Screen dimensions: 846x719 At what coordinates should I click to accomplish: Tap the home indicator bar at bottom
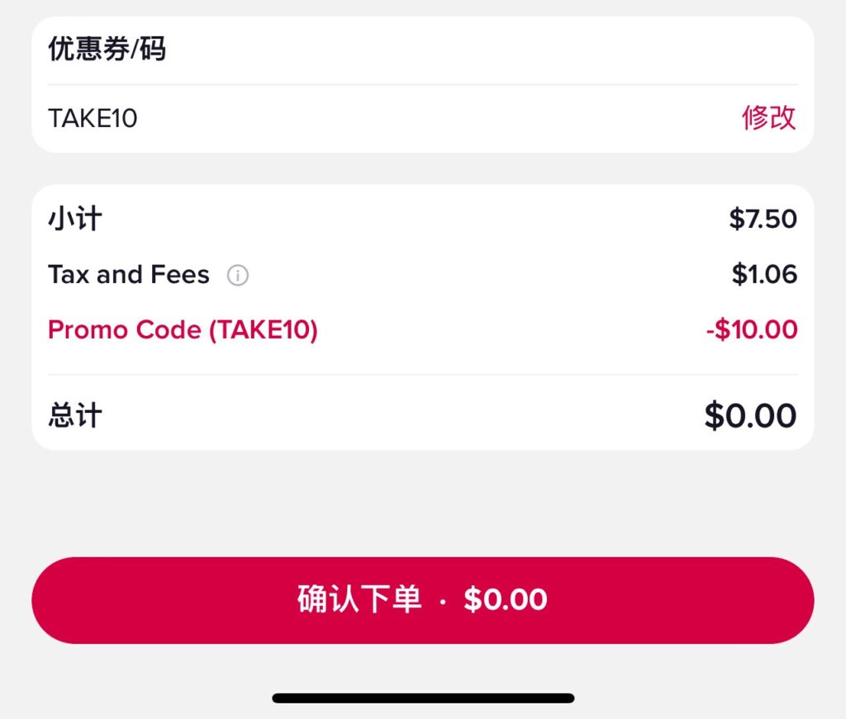423,698
